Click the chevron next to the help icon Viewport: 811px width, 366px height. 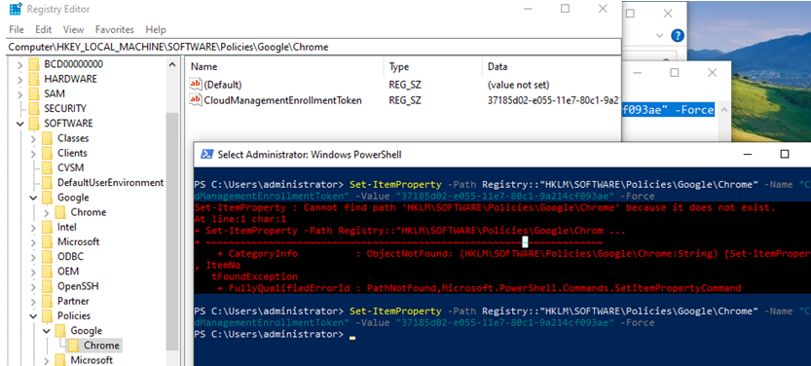(x=659, y=36)
